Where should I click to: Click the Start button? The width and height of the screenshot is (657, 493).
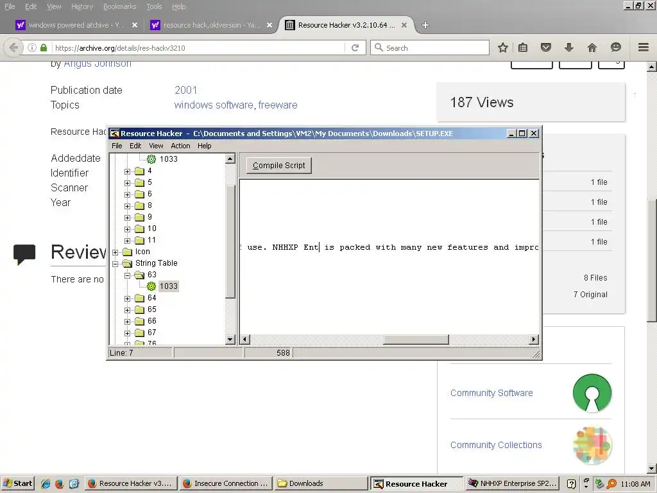pyautogui.click(x=17, y=484)
